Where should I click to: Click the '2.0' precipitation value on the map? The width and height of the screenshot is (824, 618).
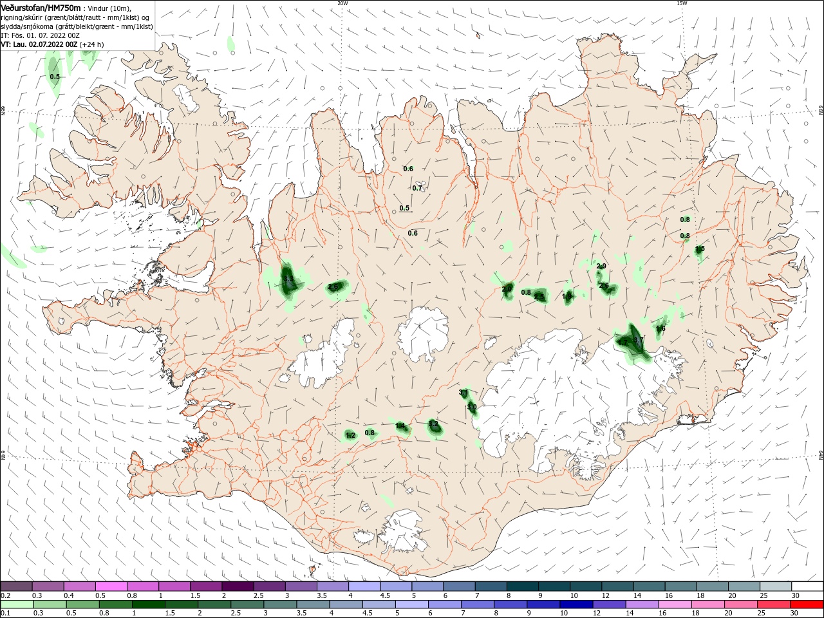pyautogui.click(x=507, y=289)
